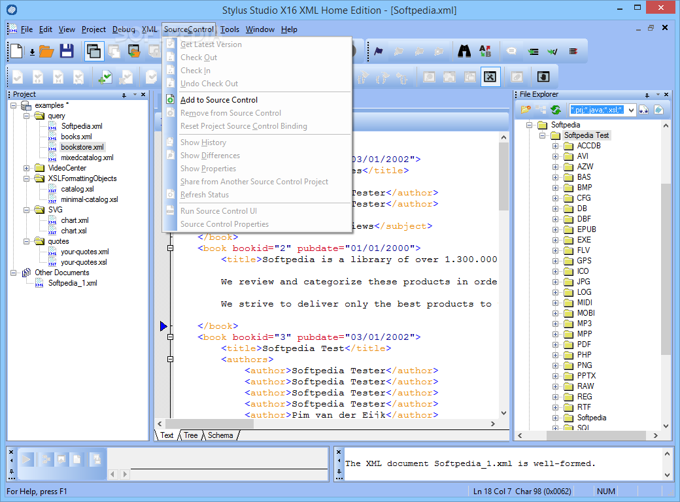
Task: Click the open project folder toolbar icon
Action: click(135, 51)
